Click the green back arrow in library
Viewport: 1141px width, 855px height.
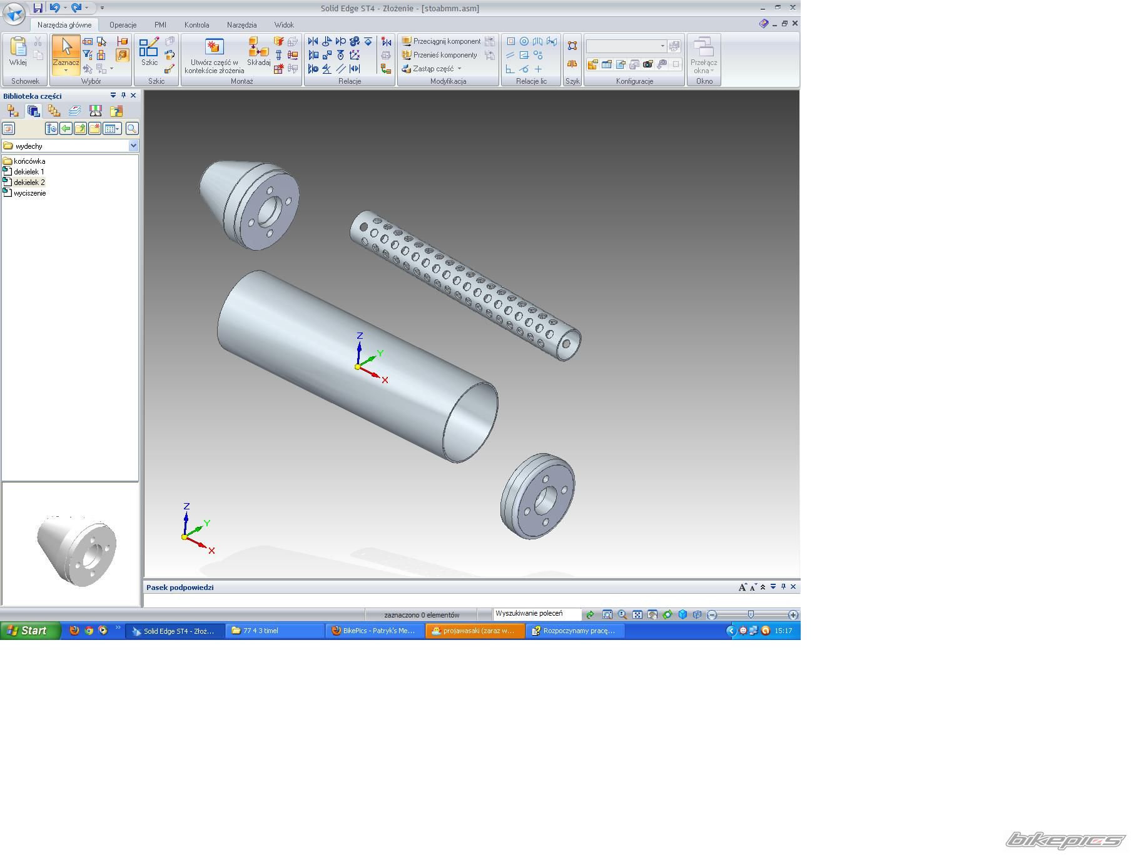tap(66, 129)
